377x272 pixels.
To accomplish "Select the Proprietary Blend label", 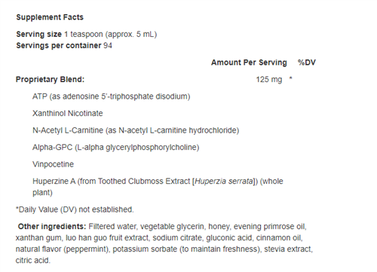I will coord(50,79).
